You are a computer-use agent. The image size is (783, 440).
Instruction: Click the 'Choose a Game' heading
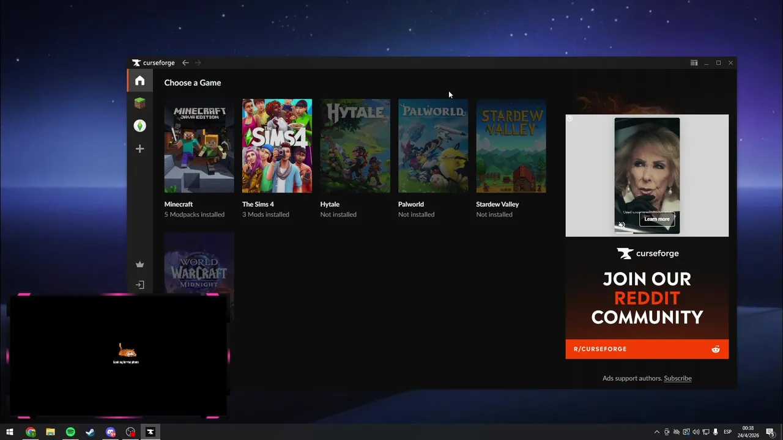[x=193, y=82]
